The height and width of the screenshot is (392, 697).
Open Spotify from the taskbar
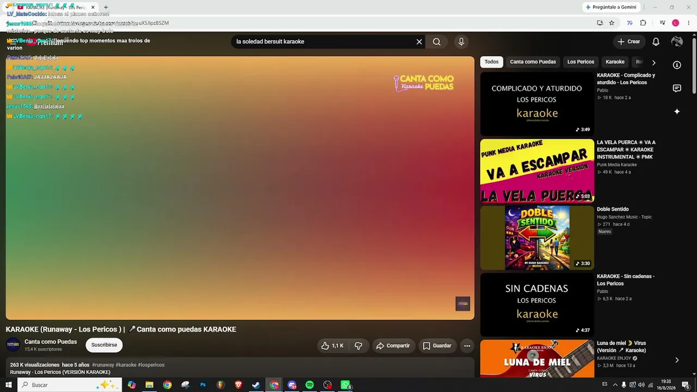pyautogui.click(x=309, y=385)
